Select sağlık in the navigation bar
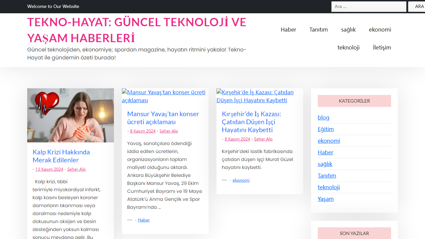Screen dimensions: 425x239 click(348, 30)
